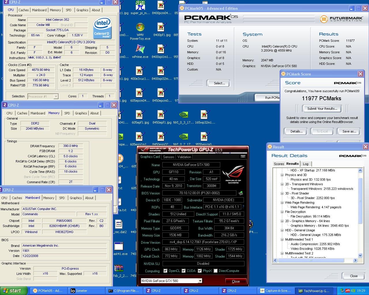This screenshot has width=369, height=295.
Task: Collapse the Physics and 3D node
Action: tap(282, 175)
